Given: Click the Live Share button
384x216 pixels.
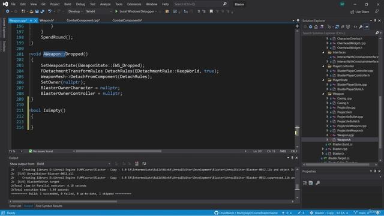Looking at the screenshot, I should (x=359, y=12).
